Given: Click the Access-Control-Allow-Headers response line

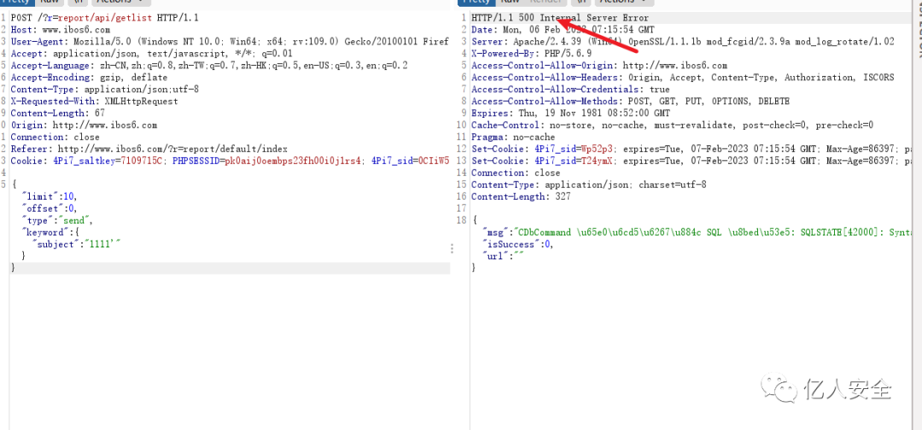Looking at the screenshot, I should pos(683,77).
